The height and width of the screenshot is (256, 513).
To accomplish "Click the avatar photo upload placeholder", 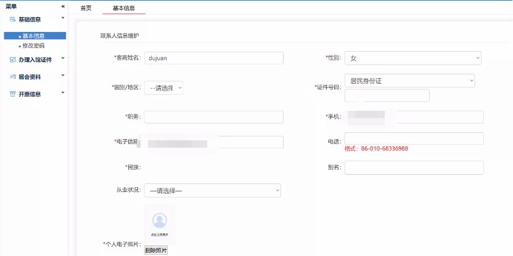I will click(159, 224).
